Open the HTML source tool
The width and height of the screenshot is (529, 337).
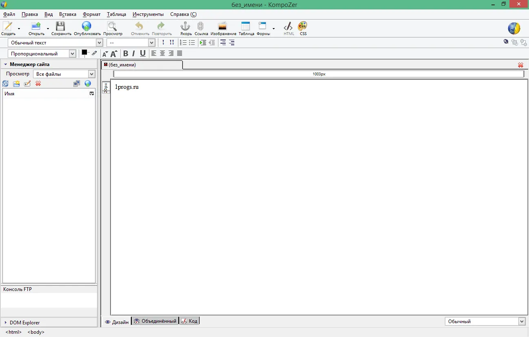288,26
